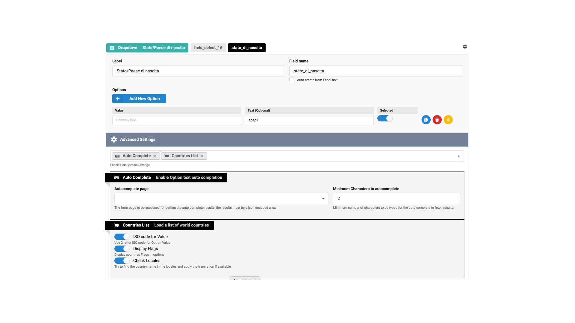Click the blue duplicate option icon
The height and width of the screenshot is (323, 575).
pyautogui.click(x=426, y=120)
